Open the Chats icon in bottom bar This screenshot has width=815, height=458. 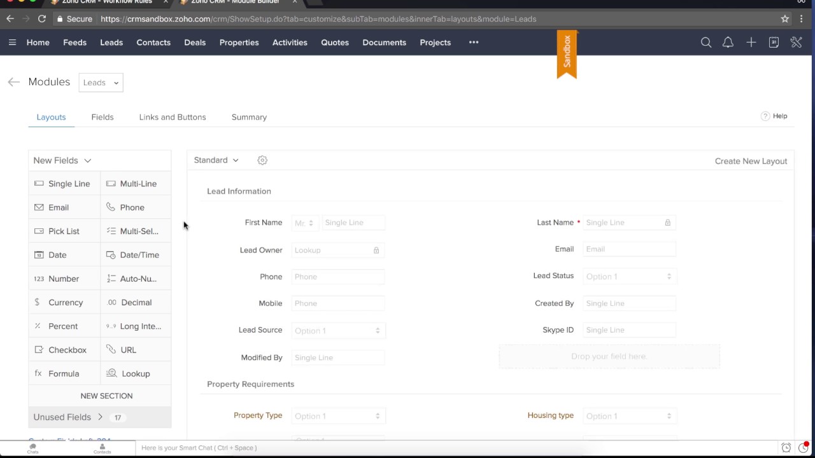pyautogui.click(x=32, y=448)
